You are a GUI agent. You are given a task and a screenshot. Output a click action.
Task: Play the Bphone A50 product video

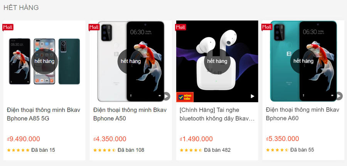(x=167, y=96)
